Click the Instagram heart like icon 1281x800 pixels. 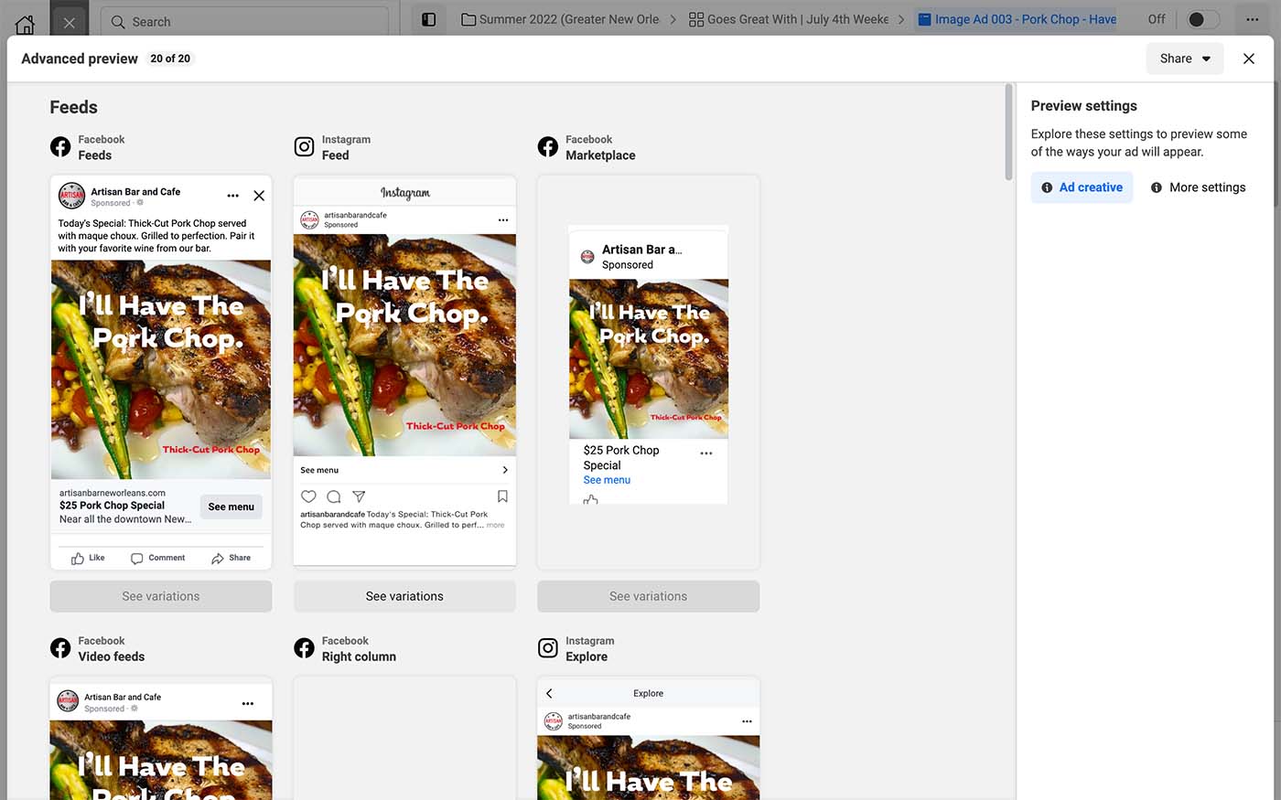[x=308, y=496]
